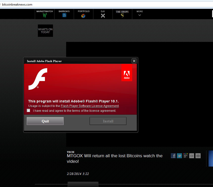Open Barron's from the top bar
Screen dimensions: 213x187
[64, 15]
